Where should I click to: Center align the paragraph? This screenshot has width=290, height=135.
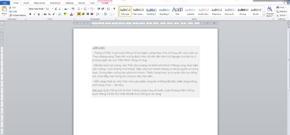point(84,14)
